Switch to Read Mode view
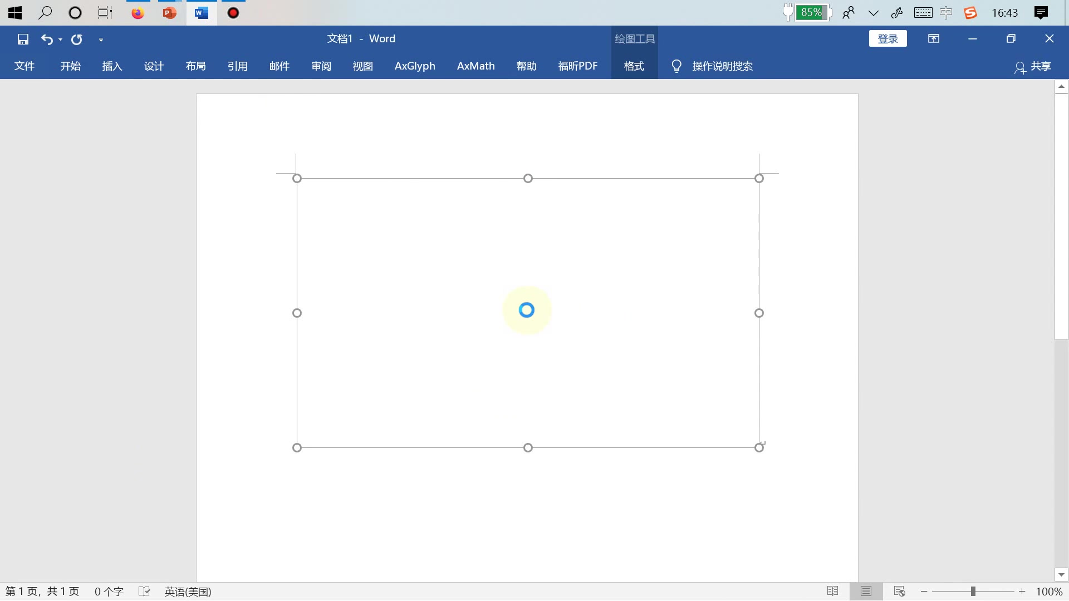 click(x=833, y=591)
